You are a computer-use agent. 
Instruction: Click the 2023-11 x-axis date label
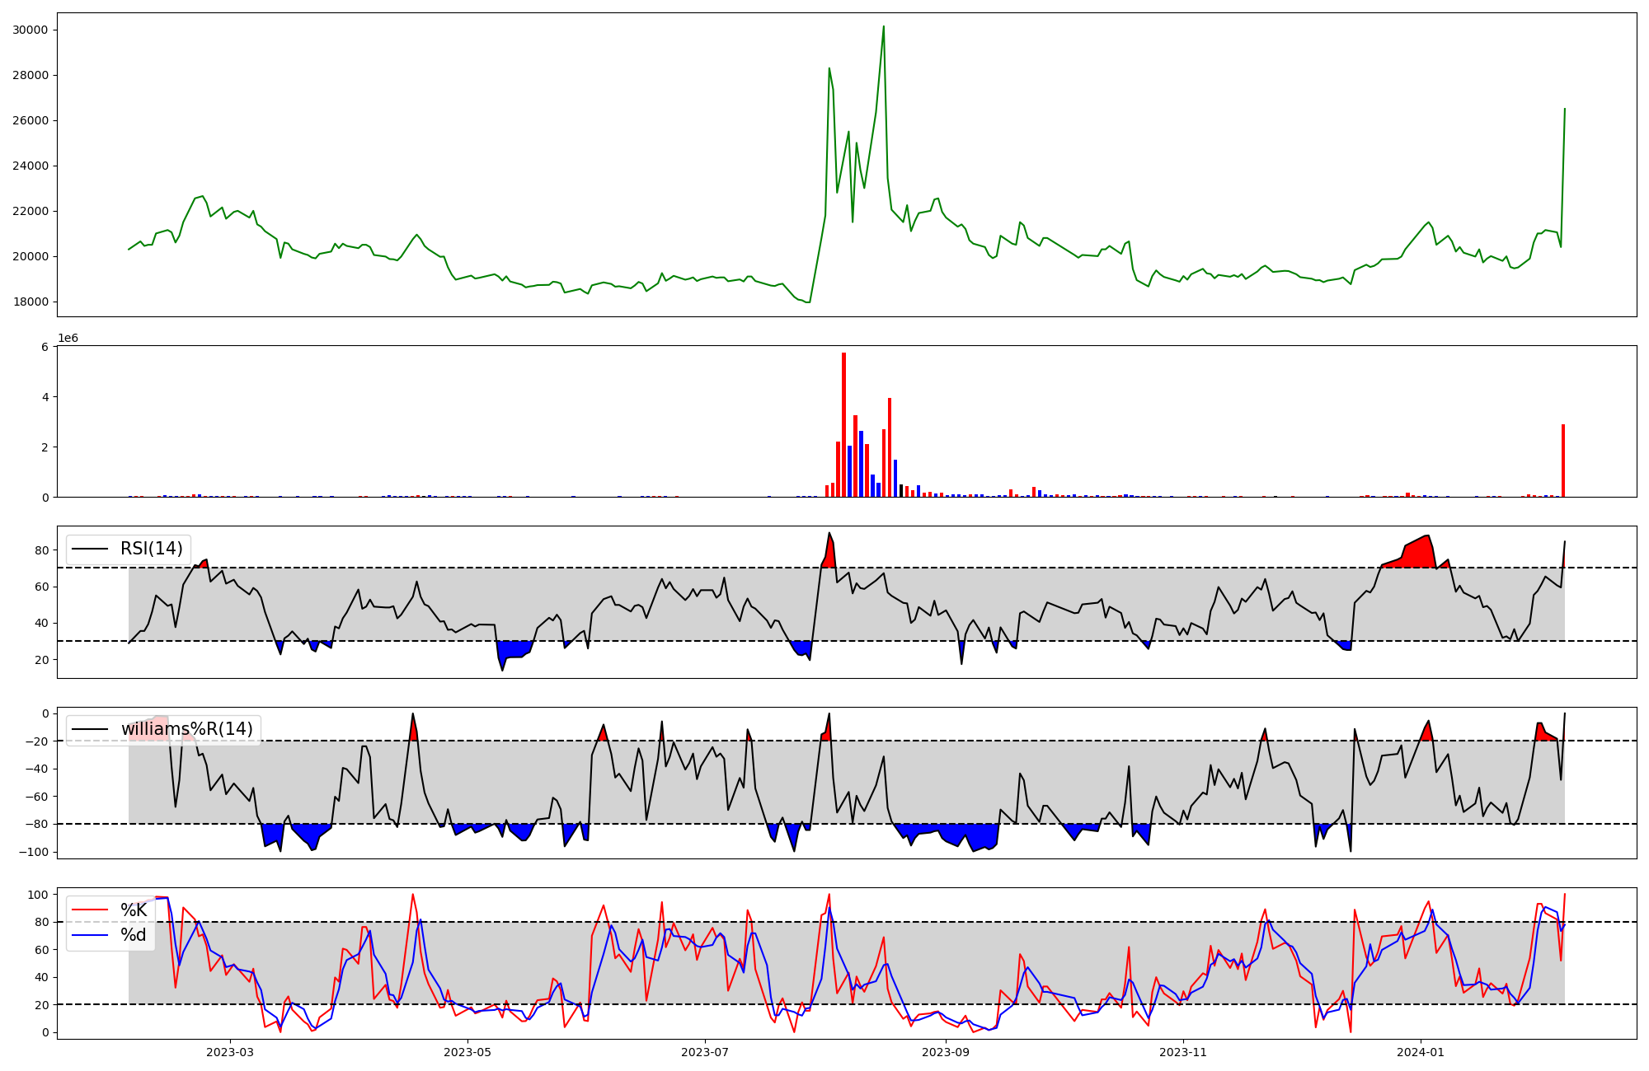1183,1052
